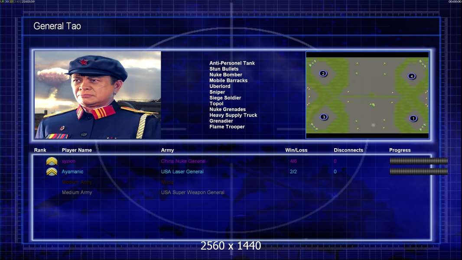Click "Stun Bullets" in the unit list

click(x=224, y=69)
